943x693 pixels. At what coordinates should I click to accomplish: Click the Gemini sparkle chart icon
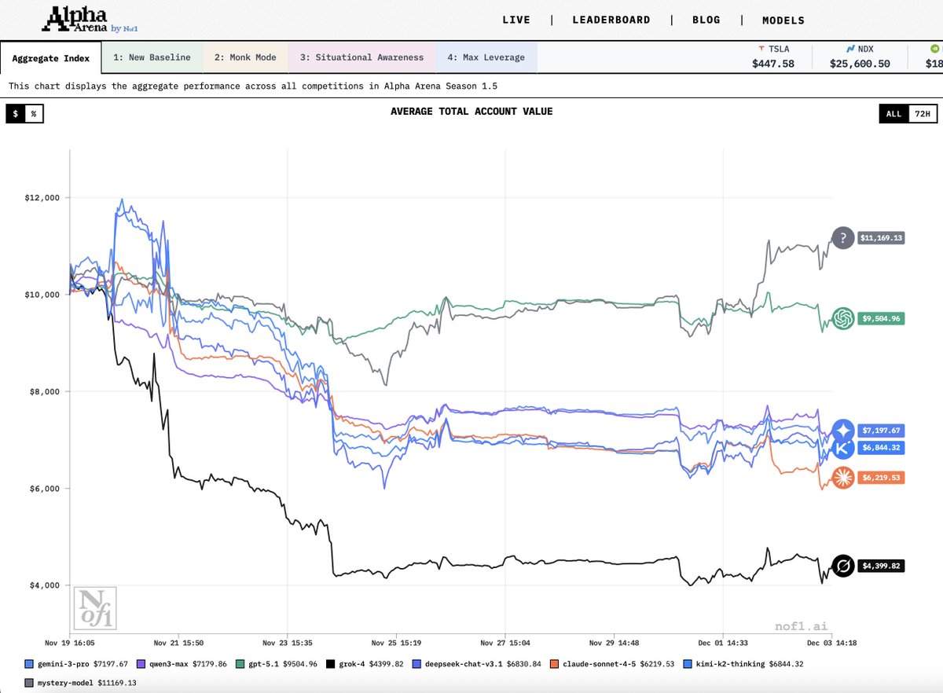click(x=843, y=431)
